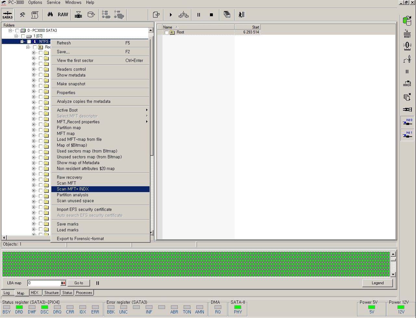The image size is (416, 318).
Task: Tick the checkbox for partition 1 [07]
Action: tap(23, 36)
